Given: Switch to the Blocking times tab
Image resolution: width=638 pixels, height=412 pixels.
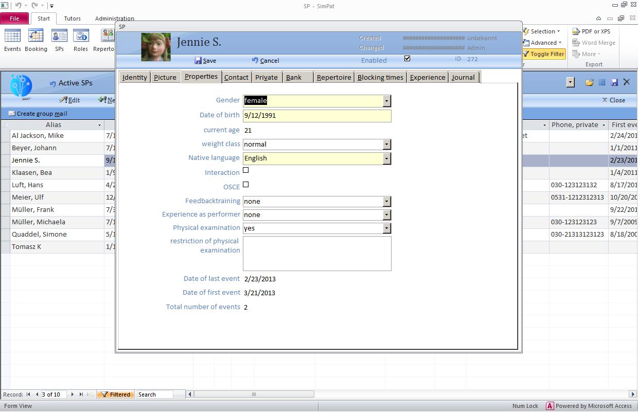Looking at the screenshot, I should pyautogui.click(x=380, y=77).
